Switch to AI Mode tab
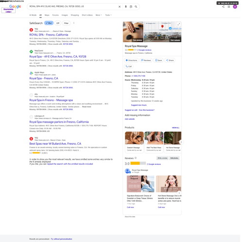The height and width of the screenshot is (242, 243). point(33,15)
